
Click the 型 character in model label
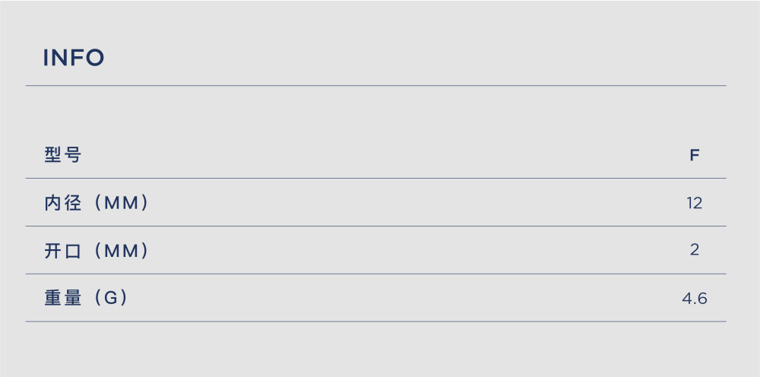(52, 155)
